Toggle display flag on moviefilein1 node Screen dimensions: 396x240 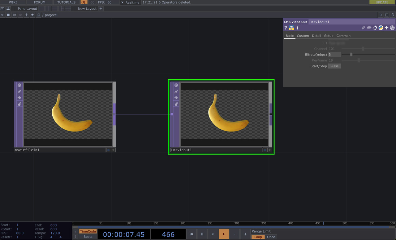click(x=108, y=150)
